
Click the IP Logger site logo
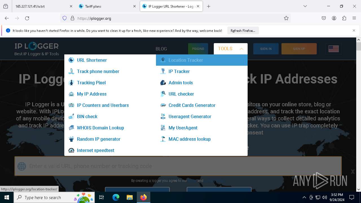click(x=37, y=49)
